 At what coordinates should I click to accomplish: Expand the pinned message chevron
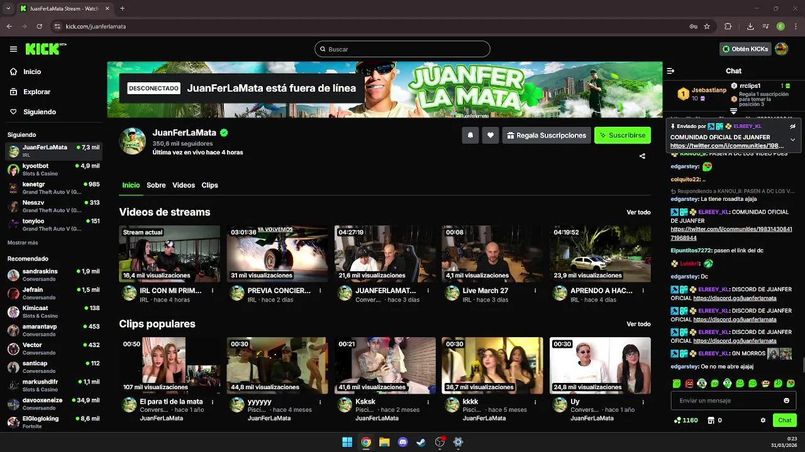pos(792,139)
